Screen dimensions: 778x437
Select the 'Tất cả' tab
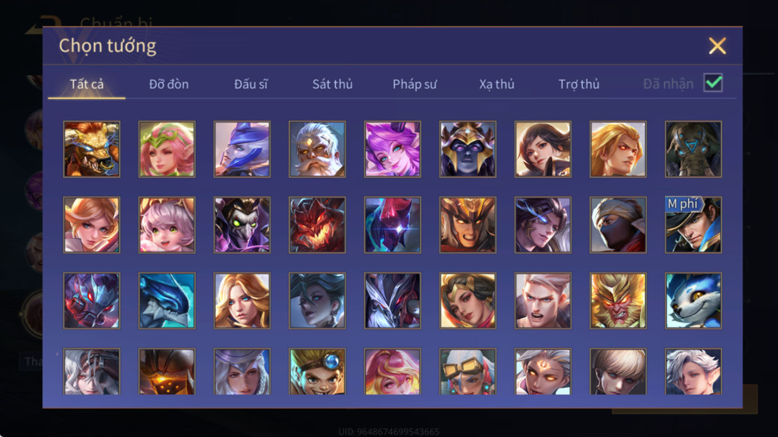tap(87, 84)
